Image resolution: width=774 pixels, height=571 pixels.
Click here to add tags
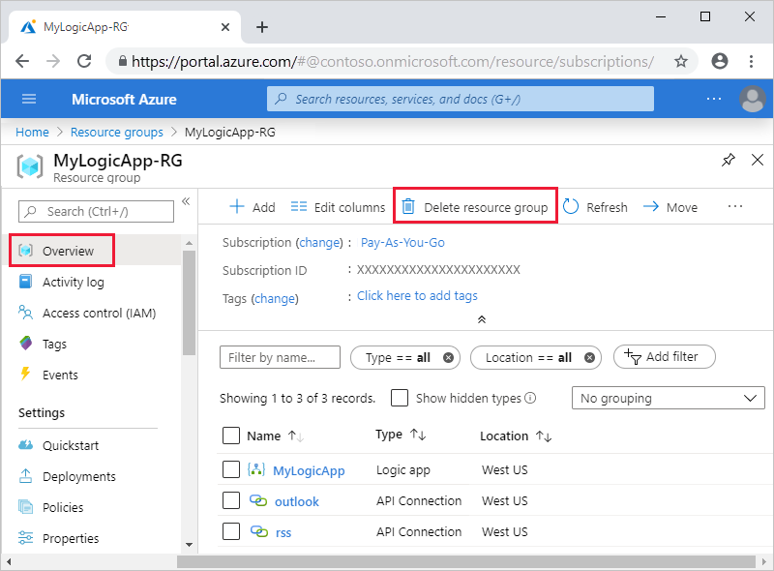pyautogui.click(x=417, y=296)
